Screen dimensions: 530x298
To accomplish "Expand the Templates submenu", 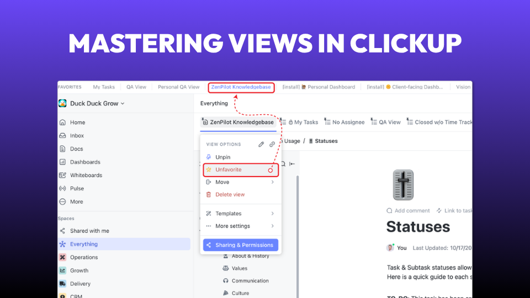I will tap(240, 214).
